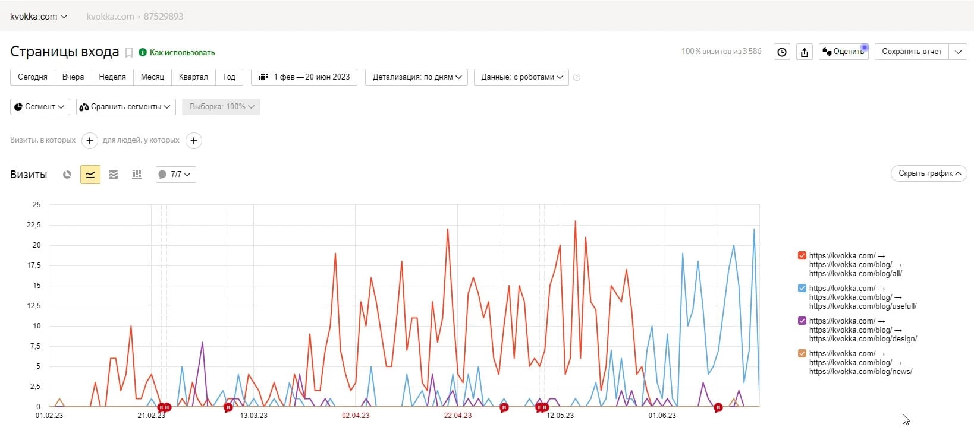
Task: Uncheck the blog/all/ series checkbox
Action: (x=802, y=255)
